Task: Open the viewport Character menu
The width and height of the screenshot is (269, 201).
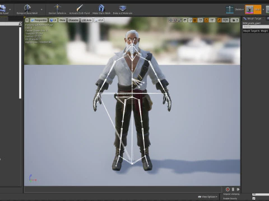Action: (x=73, y=20)
